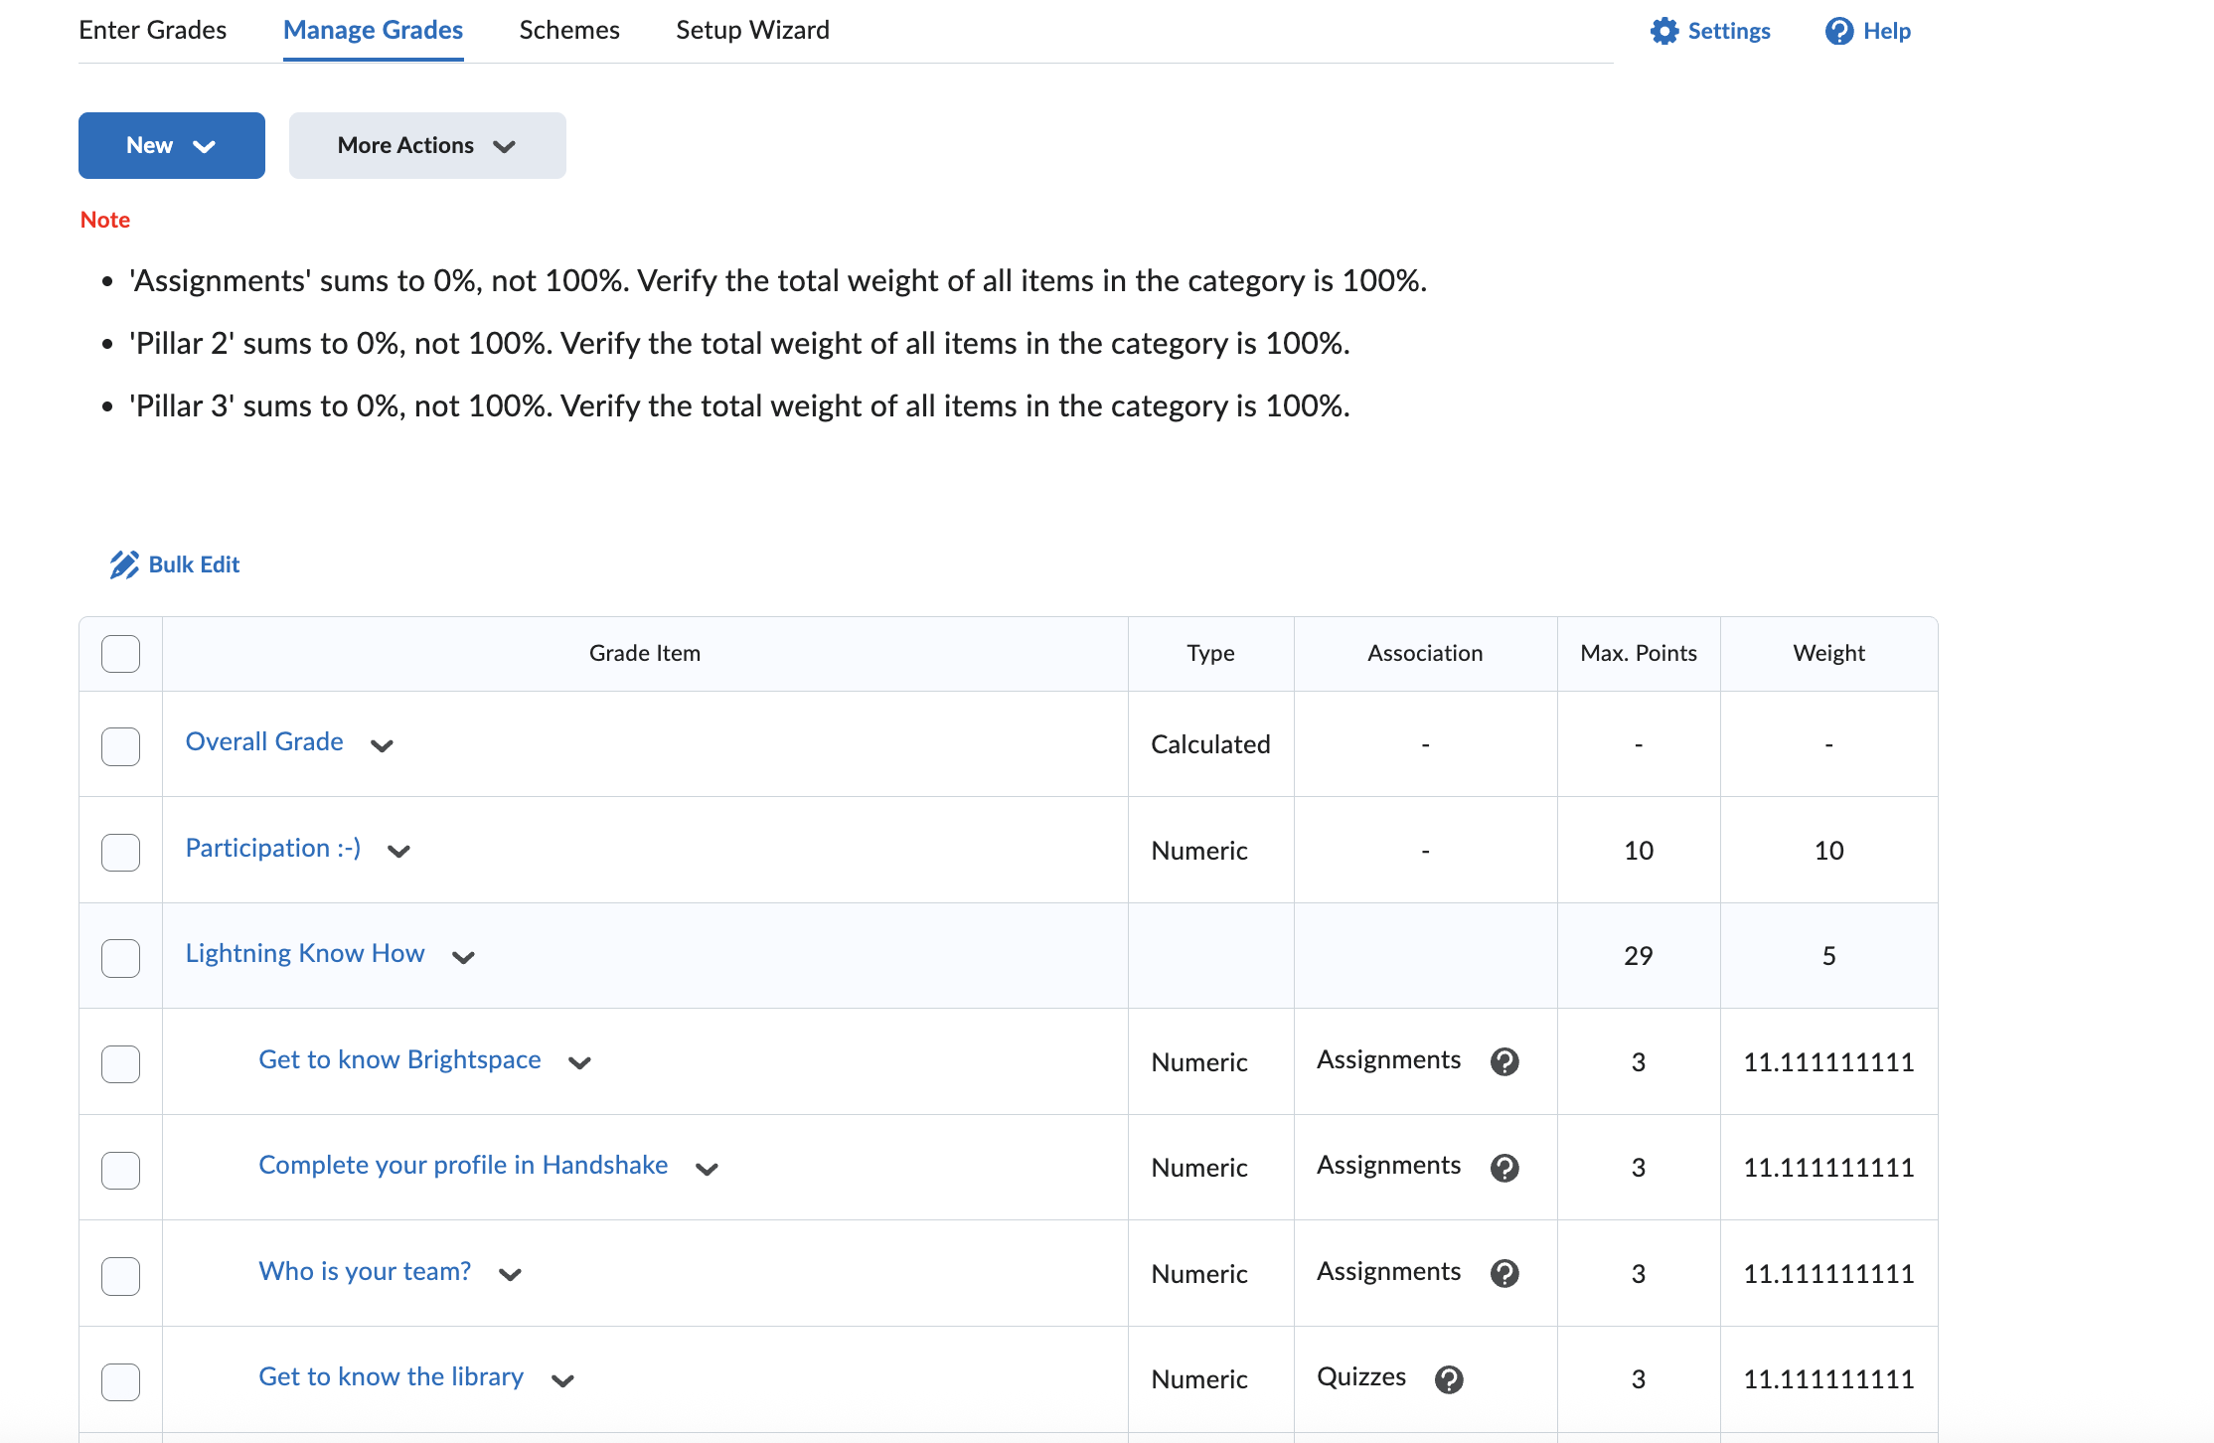Open Complete your profile in Handshake item
The height and width of the screenshot is (1443, 2214).
coord(463,1164)
